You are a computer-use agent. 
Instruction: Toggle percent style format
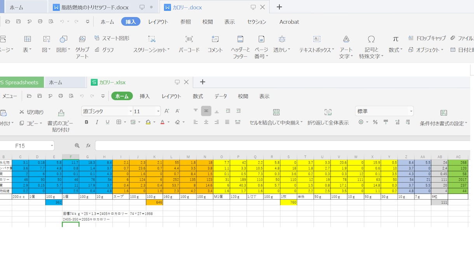[375, 122]
